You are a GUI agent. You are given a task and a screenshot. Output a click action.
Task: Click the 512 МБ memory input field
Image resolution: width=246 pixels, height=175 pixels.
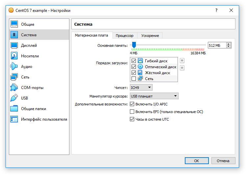[x=217, y=45]
